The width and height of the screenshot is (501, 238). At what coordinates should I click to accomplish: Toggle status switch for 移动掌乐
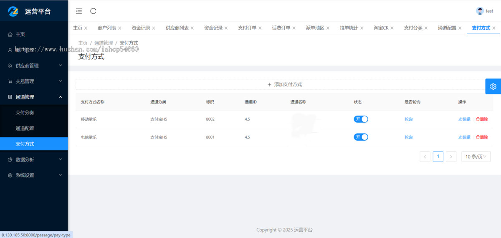(361, 119)
